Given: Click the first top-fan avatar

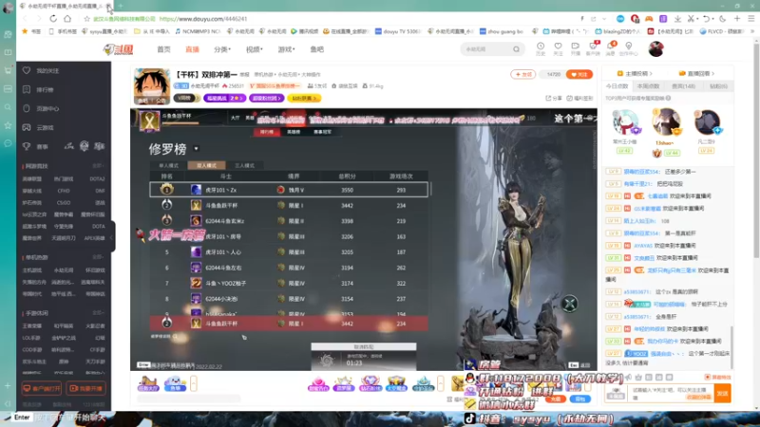Looking at the screenshot, I should pyautogui.click(x=625, y=123).
